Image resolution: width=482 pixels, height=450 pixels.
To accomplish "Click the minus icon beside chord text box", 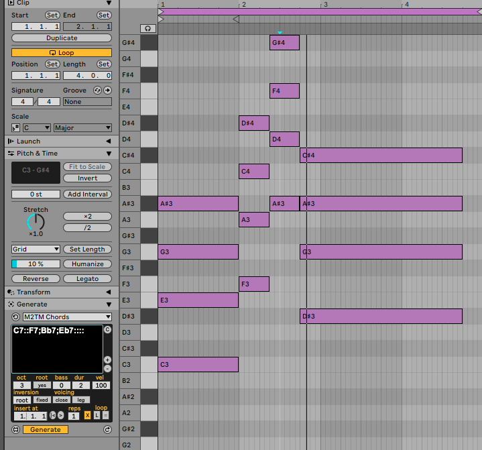I will tap(107, 369).
